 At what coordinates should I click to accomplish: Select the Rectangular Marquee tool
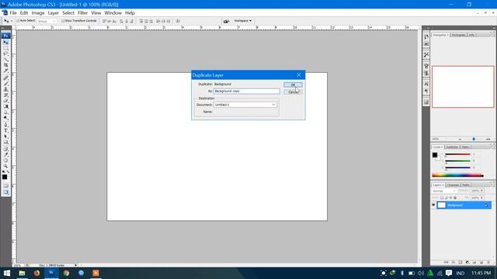[5, 48]
